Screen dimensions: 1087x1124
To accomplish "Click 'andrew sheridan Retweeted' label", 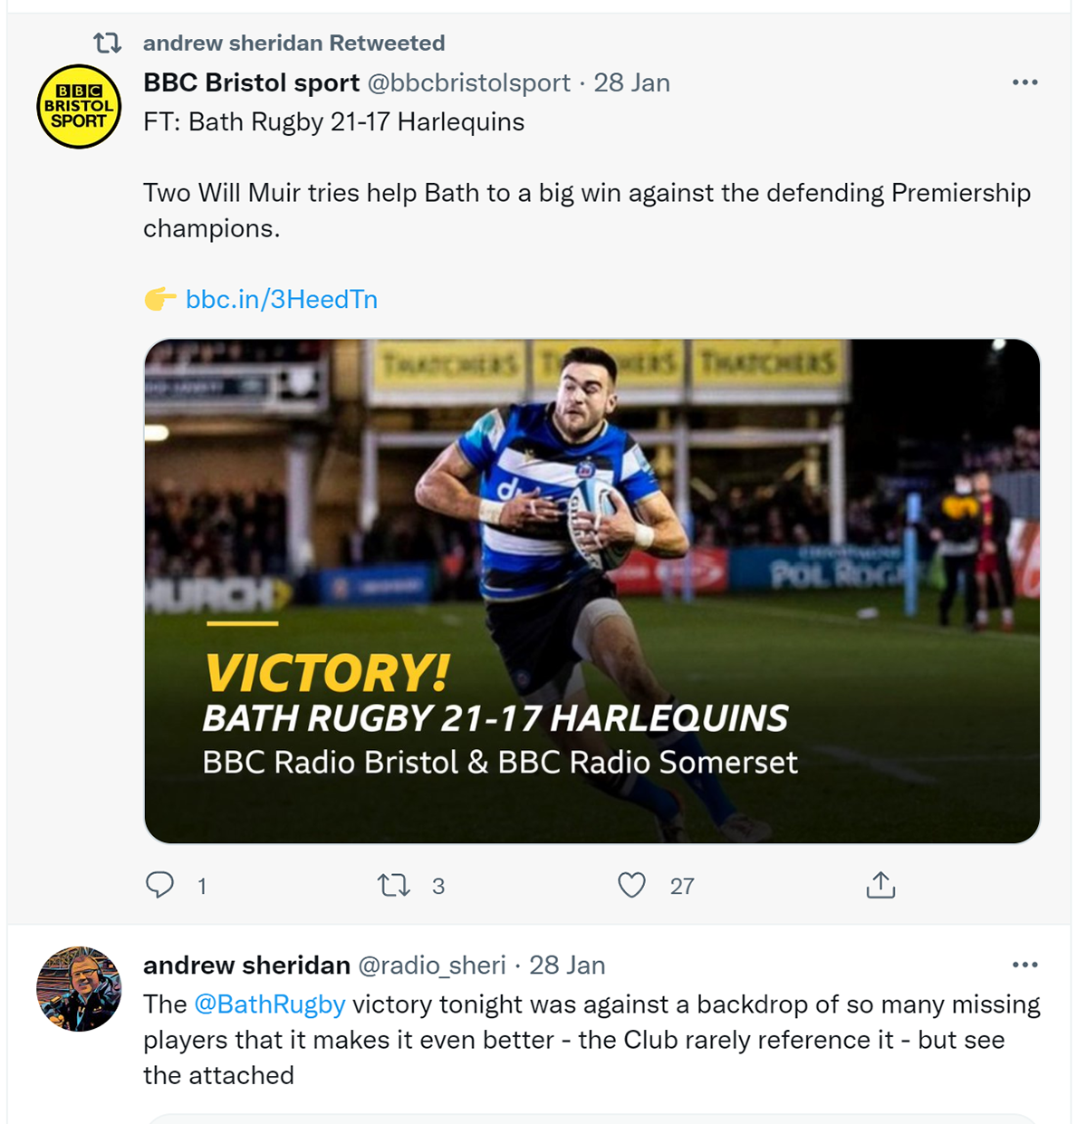I will [x=293, y=43].
